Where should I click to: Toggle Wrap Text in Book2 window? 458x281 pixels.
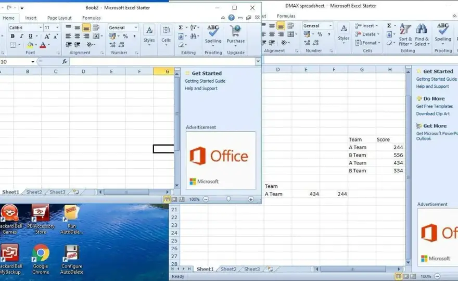pos(96,28)
